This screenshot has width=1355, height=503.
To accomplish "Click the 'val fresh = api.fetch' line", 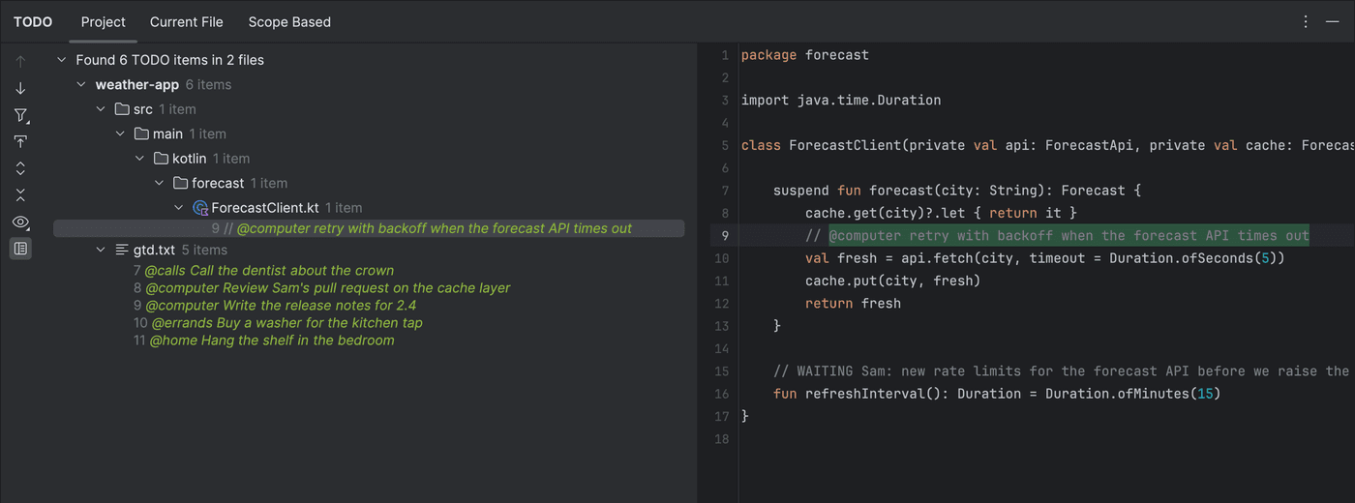I will pyautogui.click(x=1044, y=258).
